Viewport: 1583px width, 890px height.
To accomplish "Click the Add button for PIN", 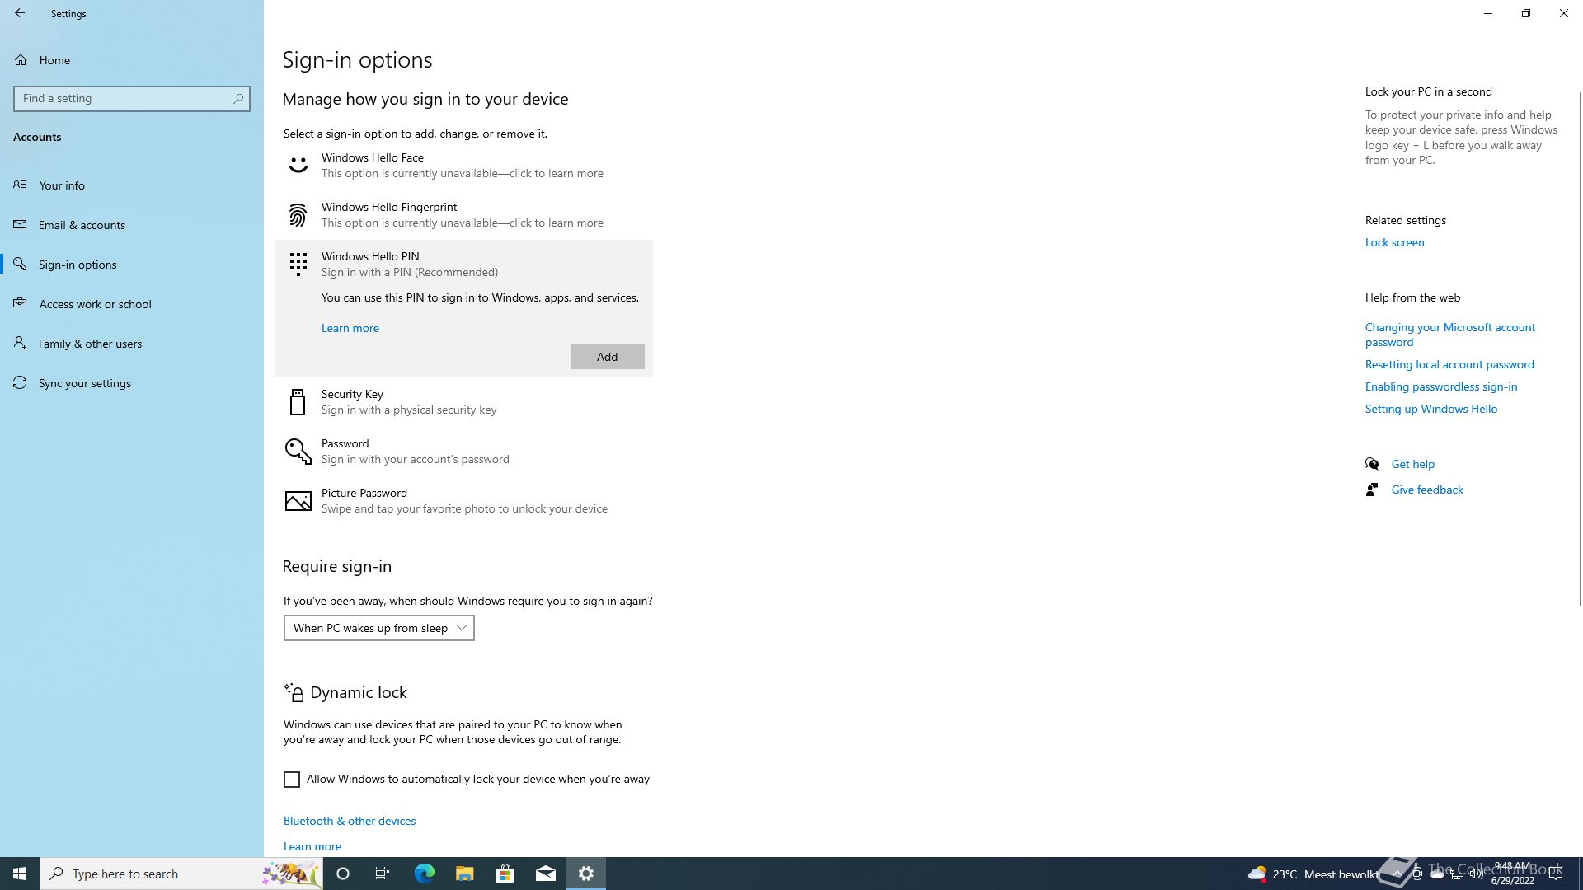I will pos(608,357).
